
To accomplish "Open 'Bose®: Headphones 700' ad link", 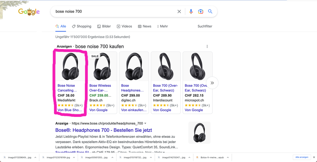I will coord(103,130).
